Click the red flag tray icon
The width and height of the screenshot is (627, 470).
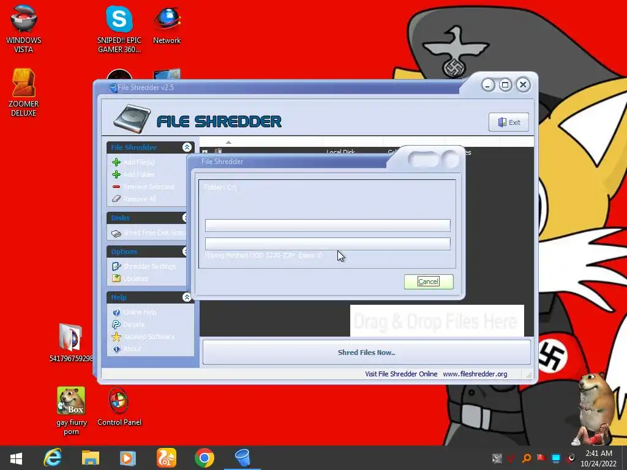point(541,458)
